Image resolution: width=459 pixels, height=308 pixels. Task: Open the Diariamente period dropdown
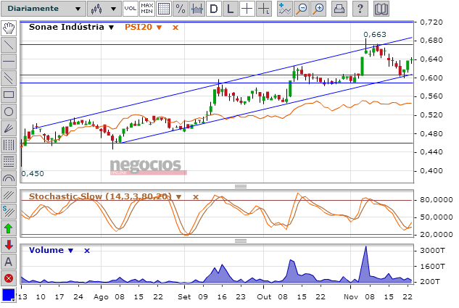coord(44,9)
